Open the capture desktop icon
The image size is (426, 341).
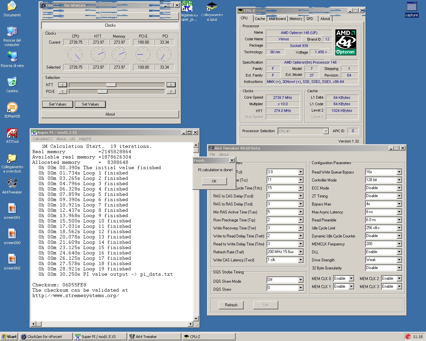pyautogui.click(x=412, y=9)
